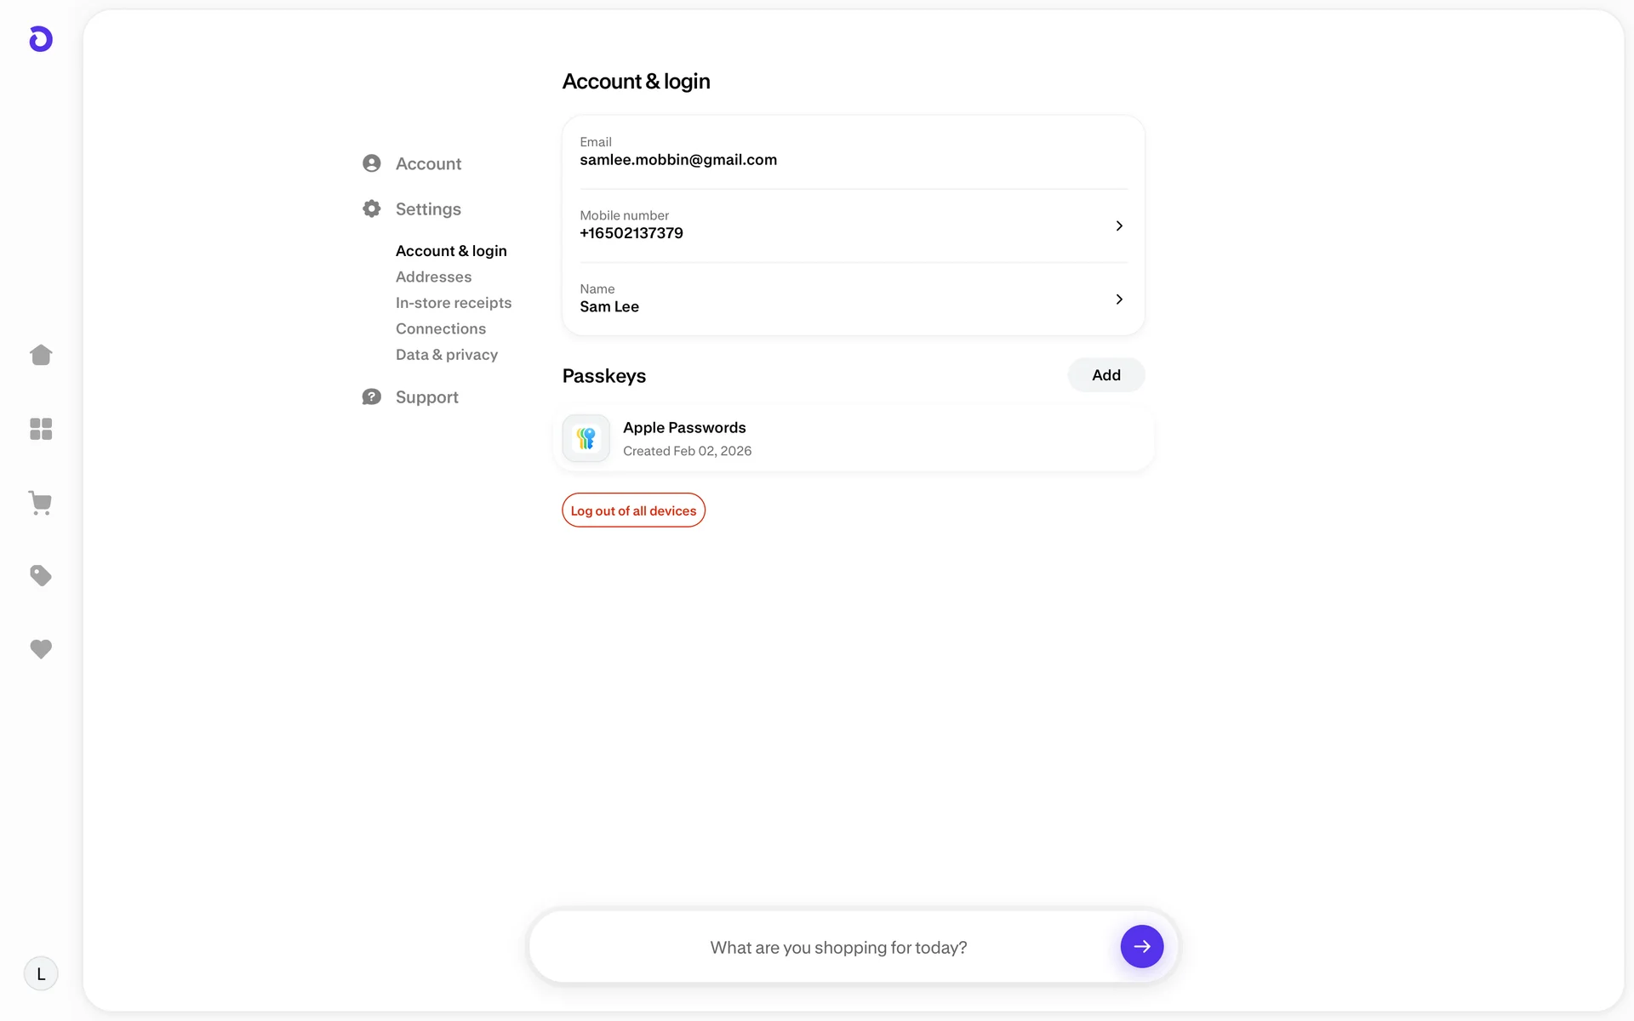Open Data & privacy settings
The height and width of the screenshot is (1021, 1634).
[x=447, y=355]
